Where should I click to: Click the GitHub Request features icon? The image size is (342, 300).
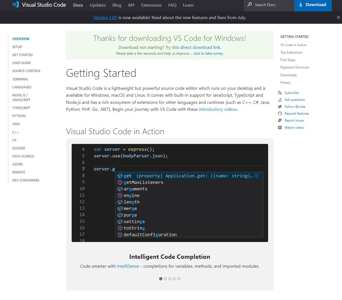tap(280, 113)
